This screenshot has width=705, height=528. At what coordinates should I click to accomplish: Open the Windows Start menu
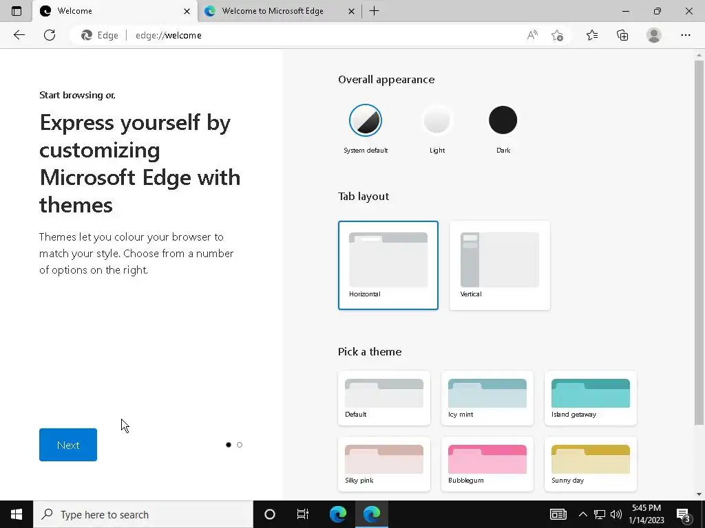pyautogui.click(x=17, y=514)
